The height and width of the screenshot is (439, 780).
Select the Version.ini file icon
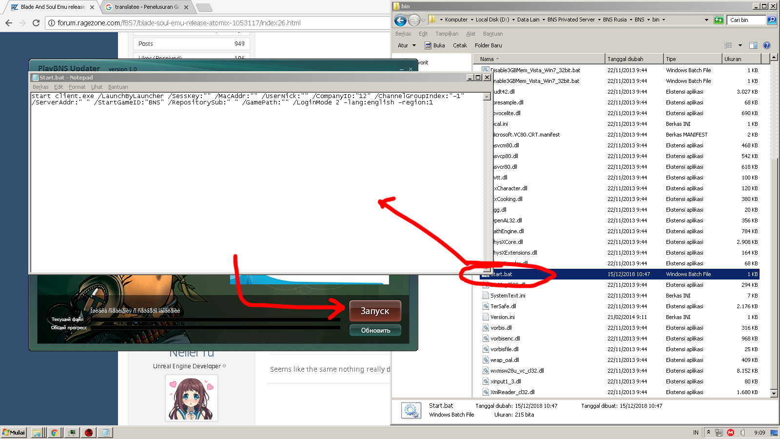(486, 317)
